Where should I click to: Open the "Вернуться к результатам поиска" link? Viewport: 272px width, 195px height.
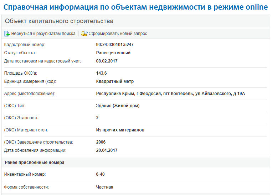point(43,34)
